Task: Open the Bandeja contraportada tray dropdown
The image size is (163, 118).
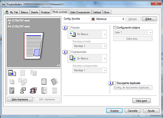Action: tap(90, 70)
